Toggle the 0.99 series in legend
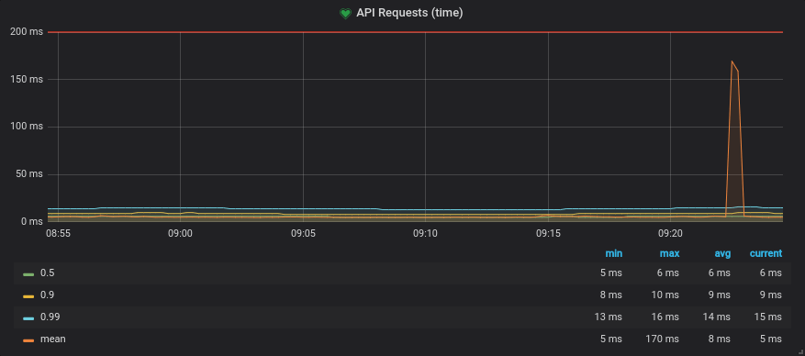This screenshot has width=805, height=356. click(x=50, y=317)
